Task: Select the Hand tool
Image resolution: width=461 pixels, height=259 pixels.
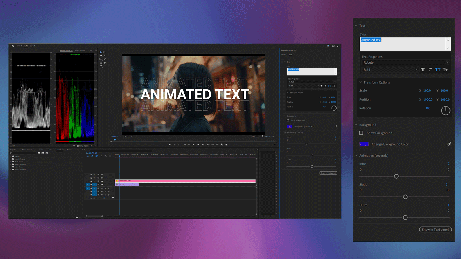Action: tap(105, 63)
